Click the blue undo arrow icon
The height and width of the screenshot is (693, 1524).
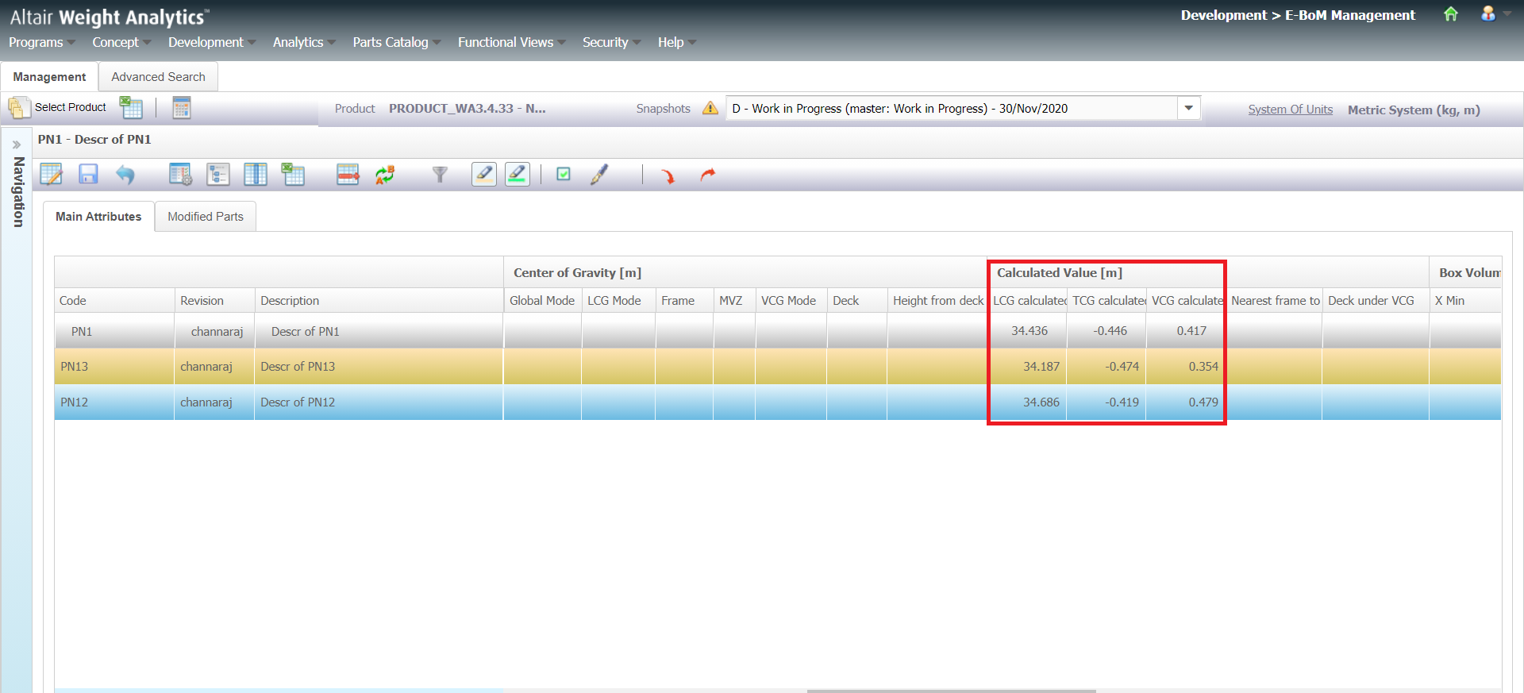tap(125, 175)
